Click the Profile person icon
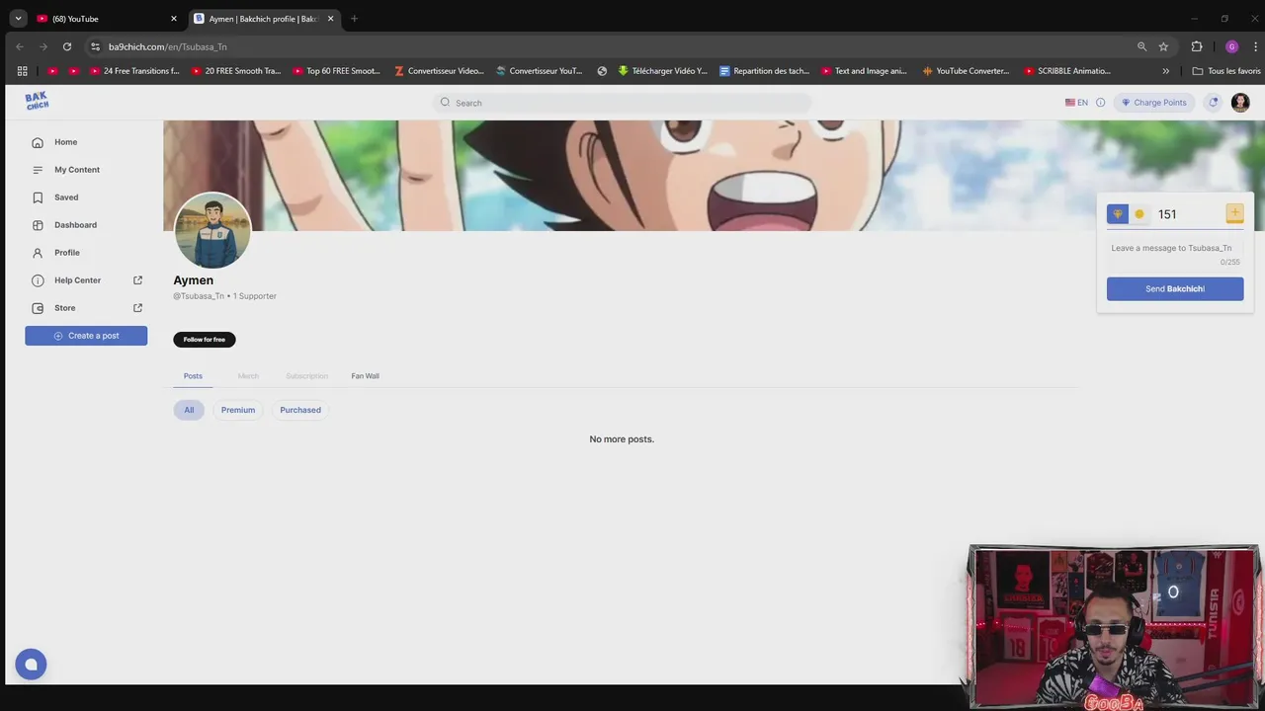The image size is (1265, 711). [38, 253]
